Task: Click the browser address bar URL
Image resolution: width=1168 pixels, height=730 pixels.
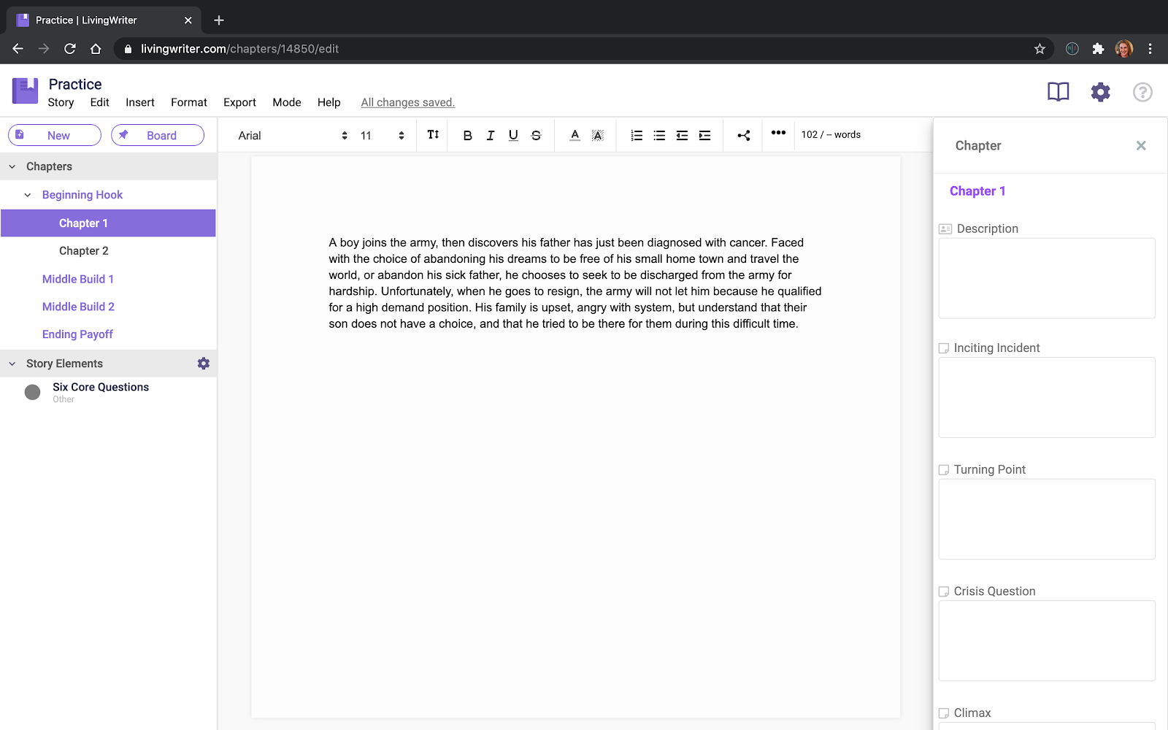Action: click(239, 49)
